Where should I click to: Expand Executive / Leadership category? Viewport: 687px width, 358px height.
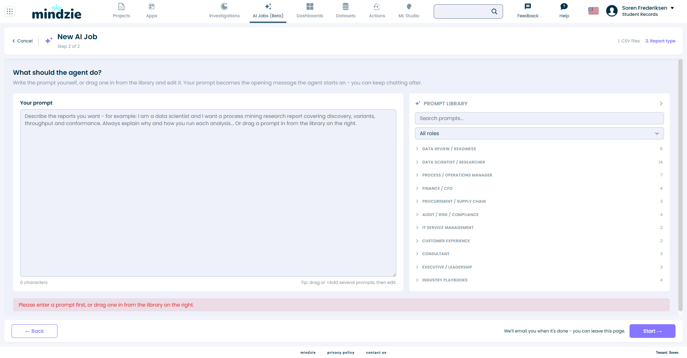pos(539,267)
